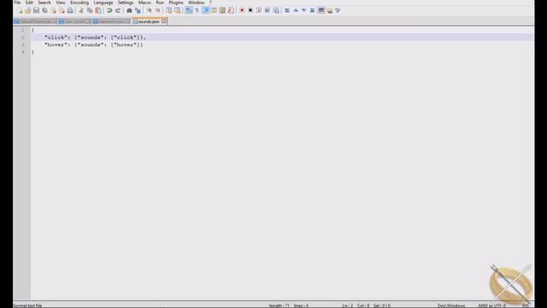Viewport: 547px width, 308px height.
Task: Undo the last edit via toolbar
Action: (x=109, y=10)
